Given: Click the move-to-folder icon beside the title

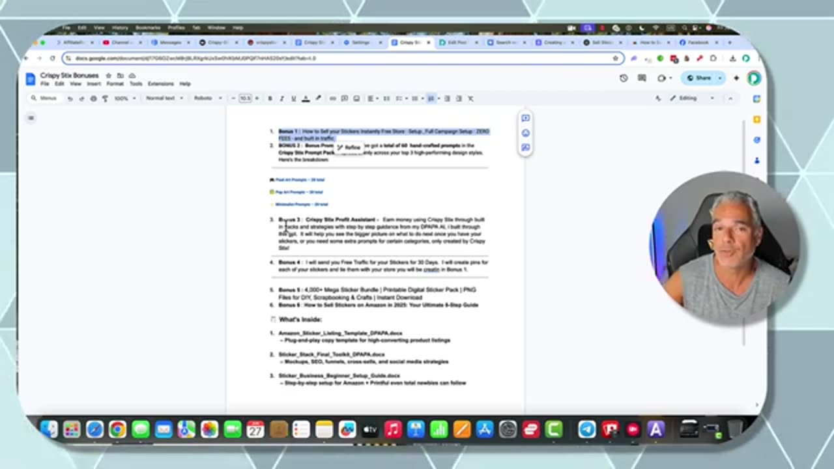Looking at the screenshot, I should 120,76.
